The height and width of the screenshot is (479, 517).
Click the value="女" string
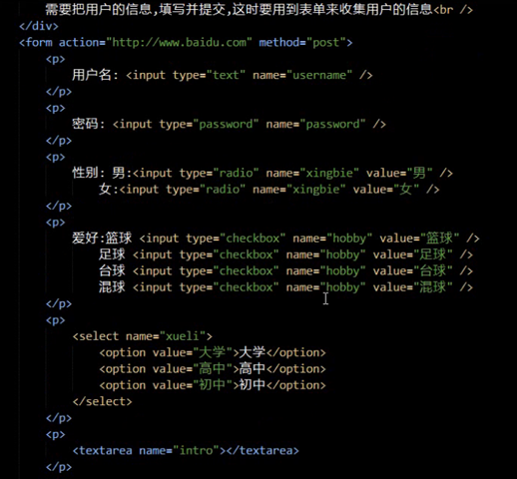pos(405,190)
